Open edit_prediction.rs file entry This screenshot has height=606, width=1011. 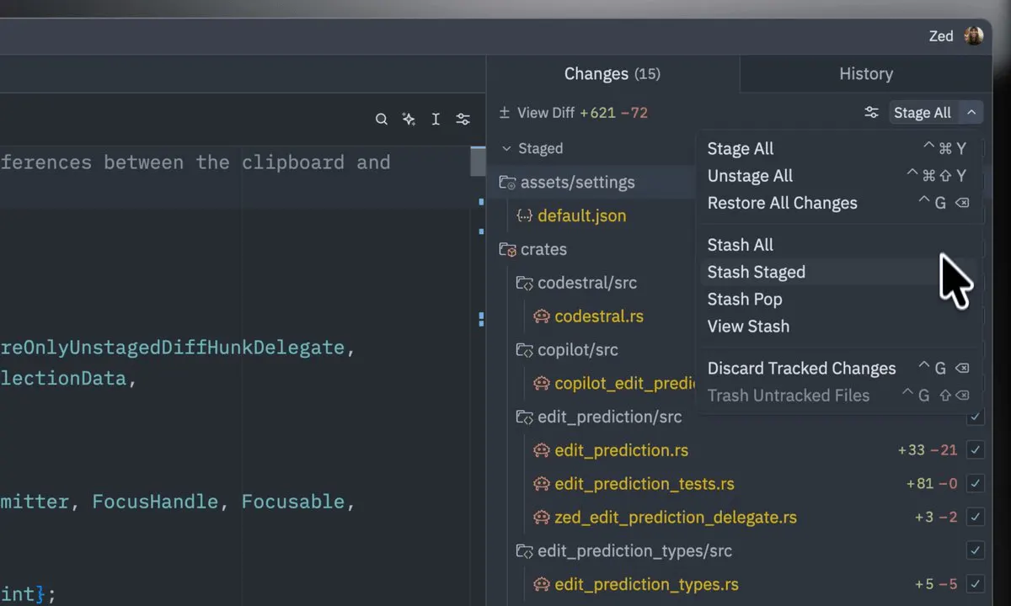click(621, 451)
